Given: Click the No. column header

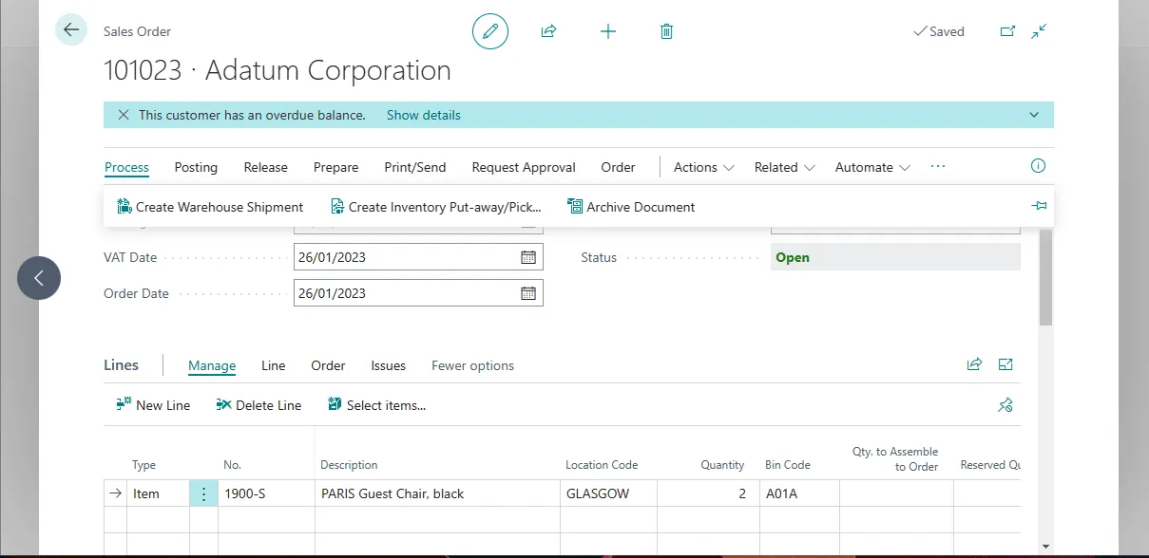Looking at the screenshot, I should coord(232,465).
